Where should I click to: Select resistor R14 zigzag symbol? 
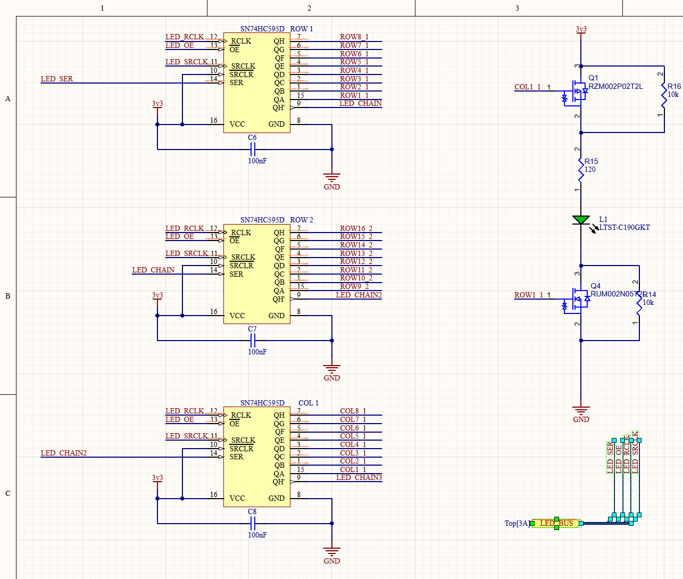[x=639, y=304]
